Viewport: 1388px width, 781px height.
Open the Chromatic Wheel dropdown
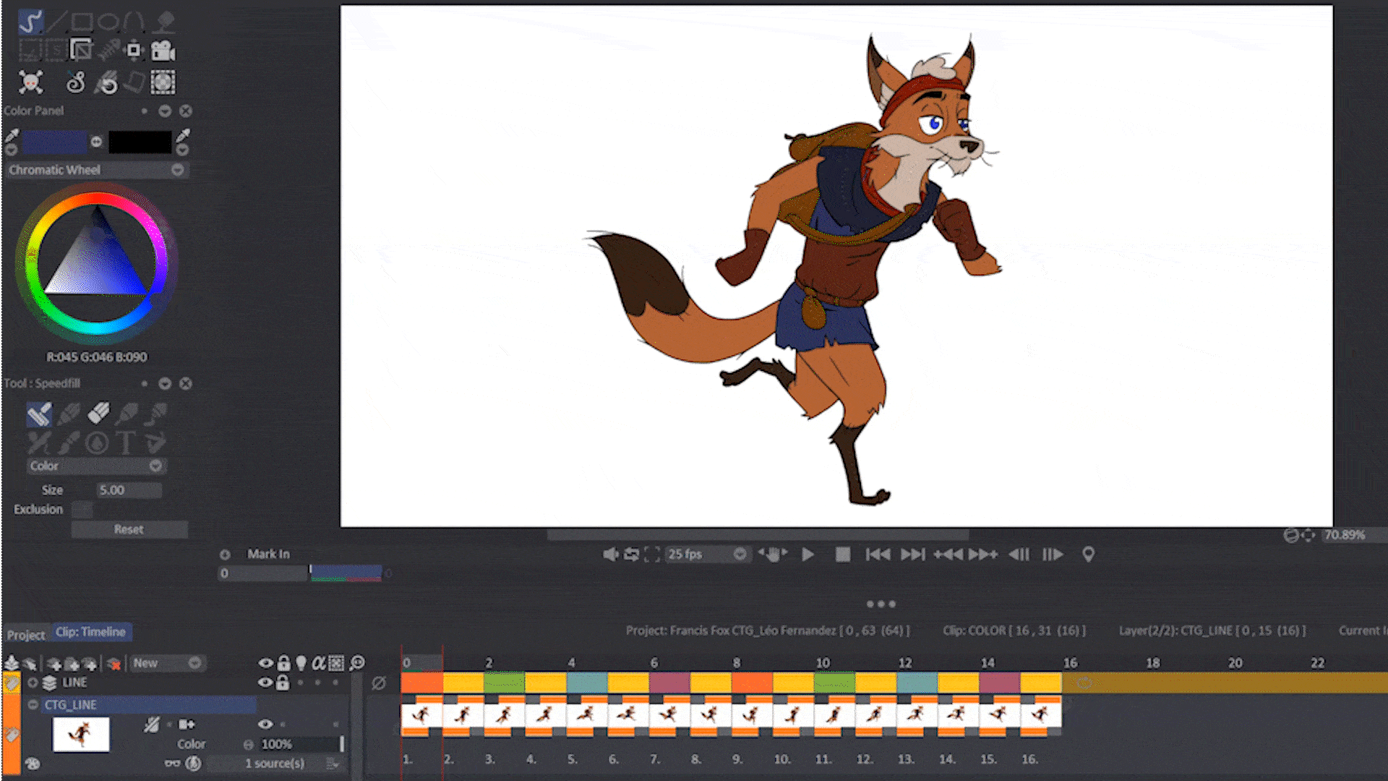coord(177,170)
